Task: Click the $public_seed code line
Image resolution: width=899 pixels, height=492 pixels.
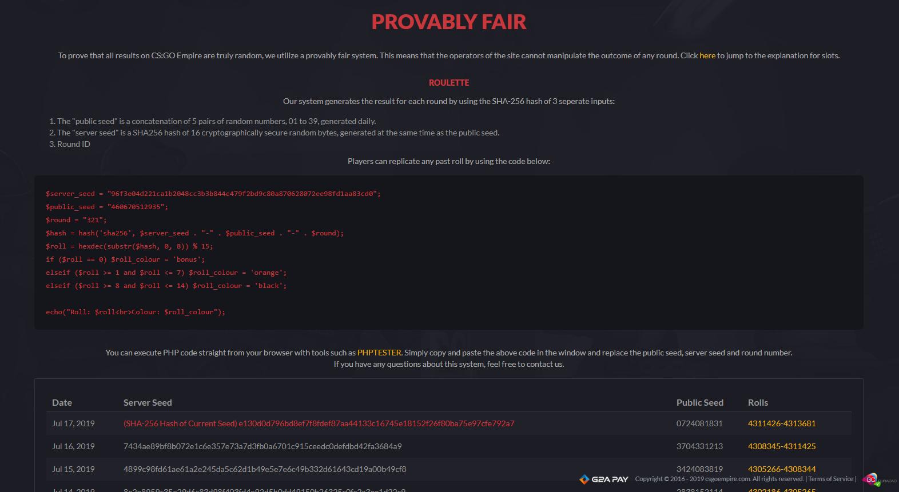Action: (107, 207)
